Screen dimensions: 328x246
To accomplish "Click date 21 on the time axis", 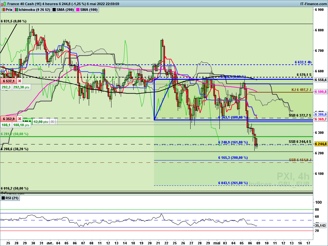I will tap(158, 243).
